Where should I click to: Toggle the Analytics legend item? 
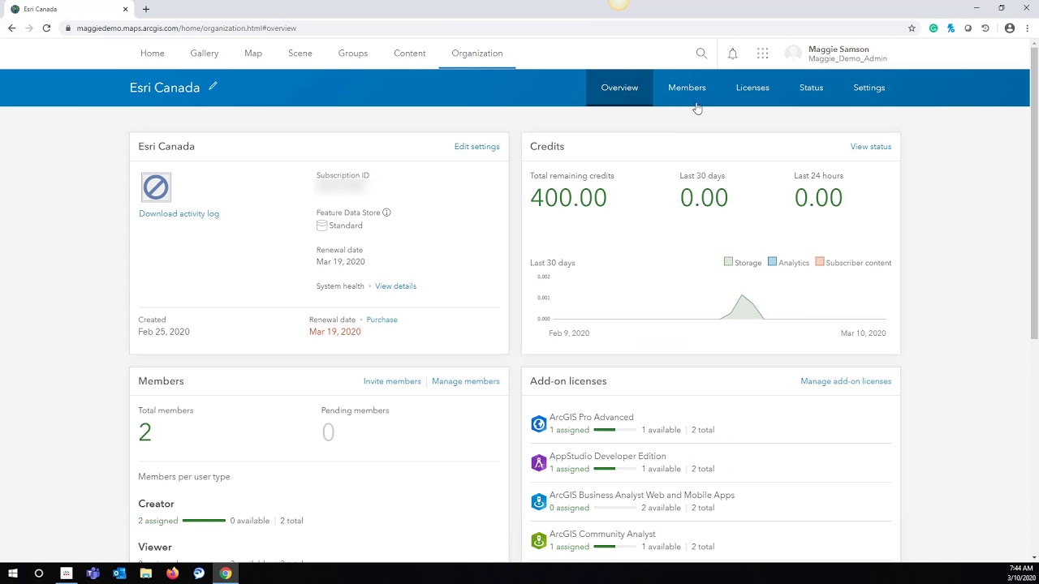788,262
